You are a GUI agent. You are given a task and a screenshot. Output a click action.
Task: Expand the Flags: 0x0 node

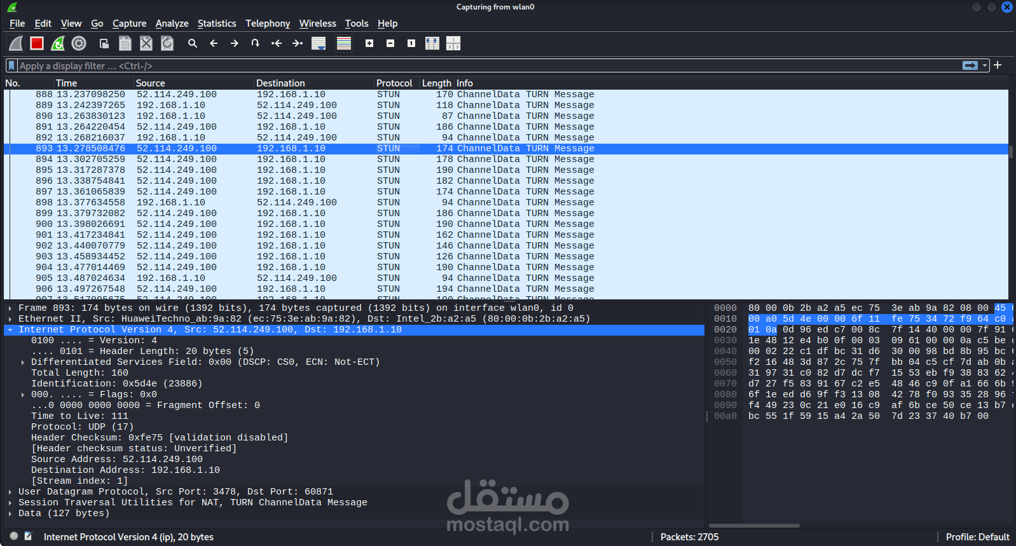[x=23, y=395]
